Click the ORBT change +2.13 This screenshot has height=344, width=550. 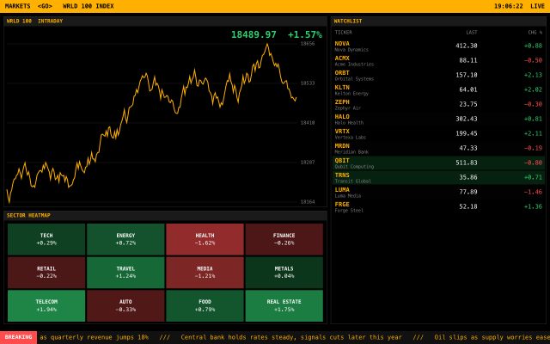(533, 75)
